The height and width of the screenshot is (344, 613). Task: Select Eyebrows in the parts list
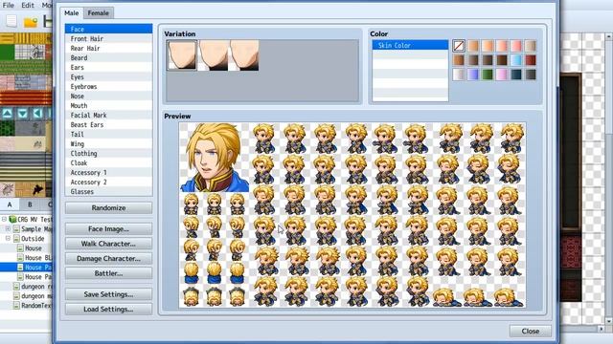108,87
